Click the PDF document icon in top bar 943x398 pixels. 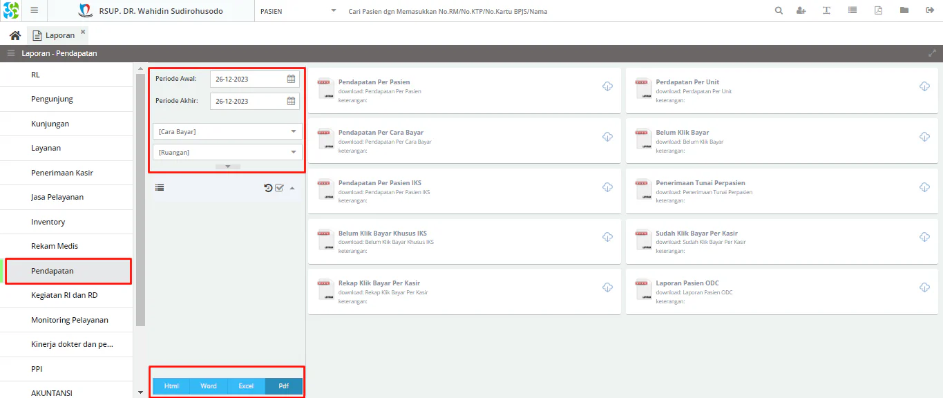878,11
